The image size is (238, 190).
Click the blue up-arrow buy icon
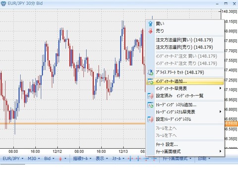[150, 24]
